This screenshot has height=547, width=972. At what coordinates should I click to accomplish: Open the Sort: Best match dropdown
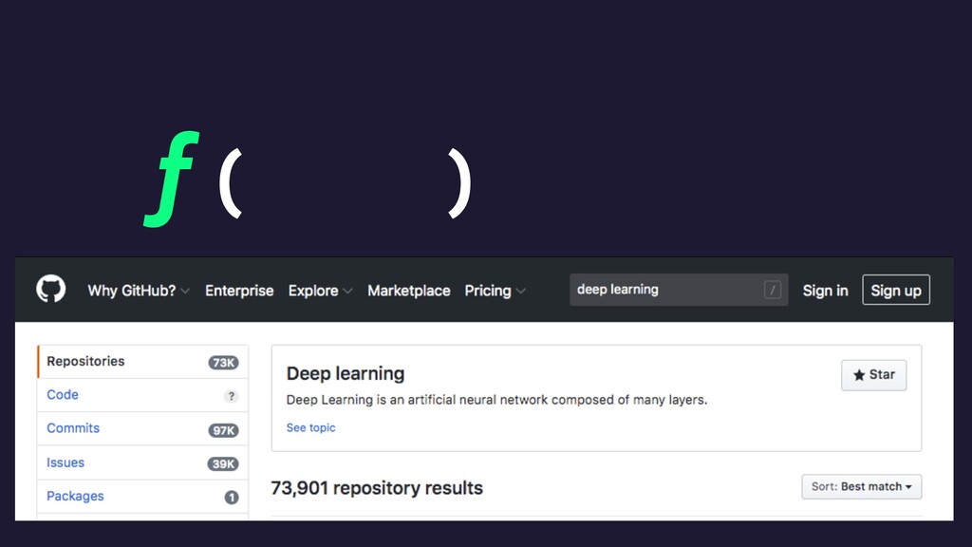[x=861, y=487]
